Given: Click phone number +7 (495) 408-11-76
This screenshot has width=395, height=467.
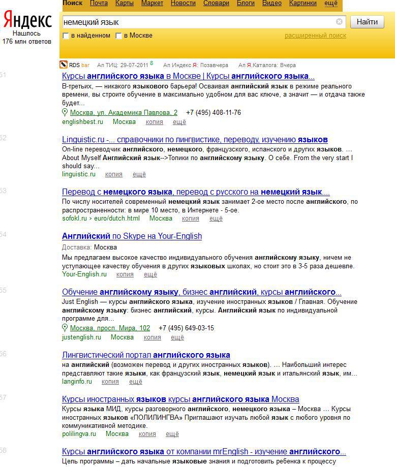Looking at the screenshot, I should click(214, 113).
